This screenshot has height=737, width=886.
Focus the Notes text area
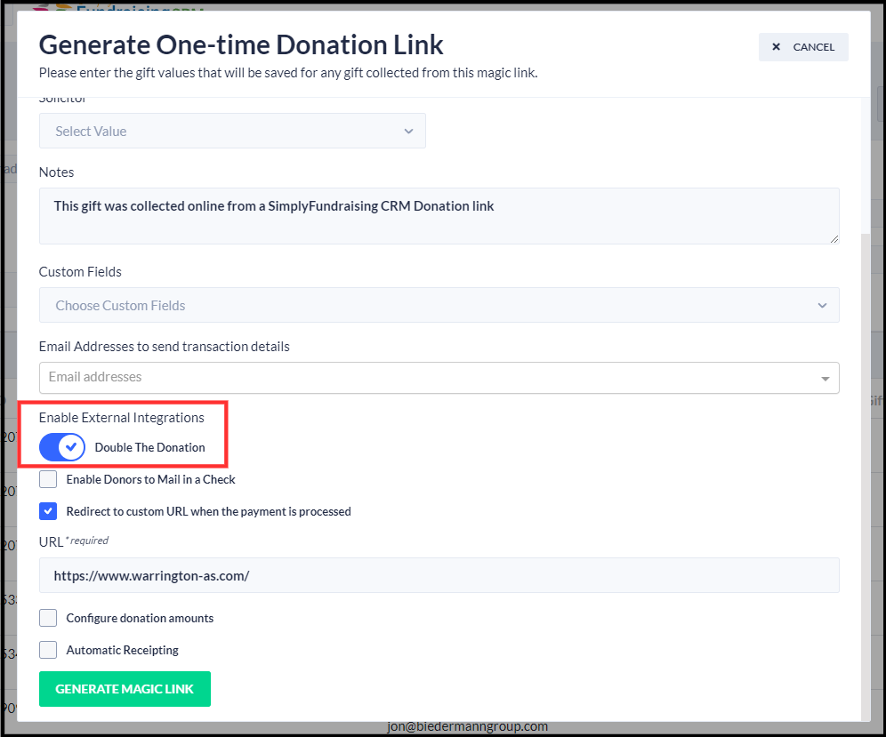438,216
